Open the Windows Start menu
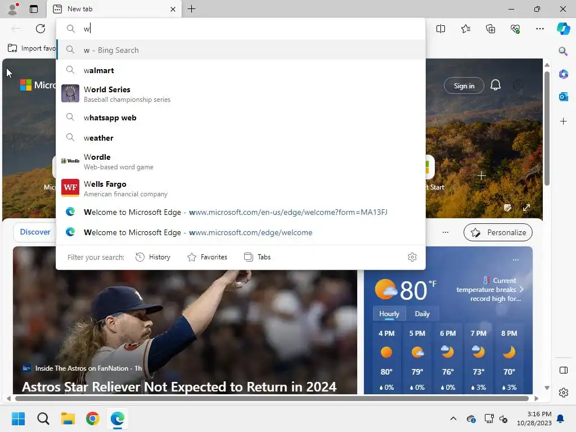Image resolution: width=576 pixels, height=432 pixels. [x=18, y=418]
